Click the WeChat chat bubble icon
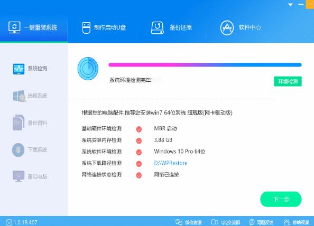The width and height of the screenshot is (314, 226). 179,222
